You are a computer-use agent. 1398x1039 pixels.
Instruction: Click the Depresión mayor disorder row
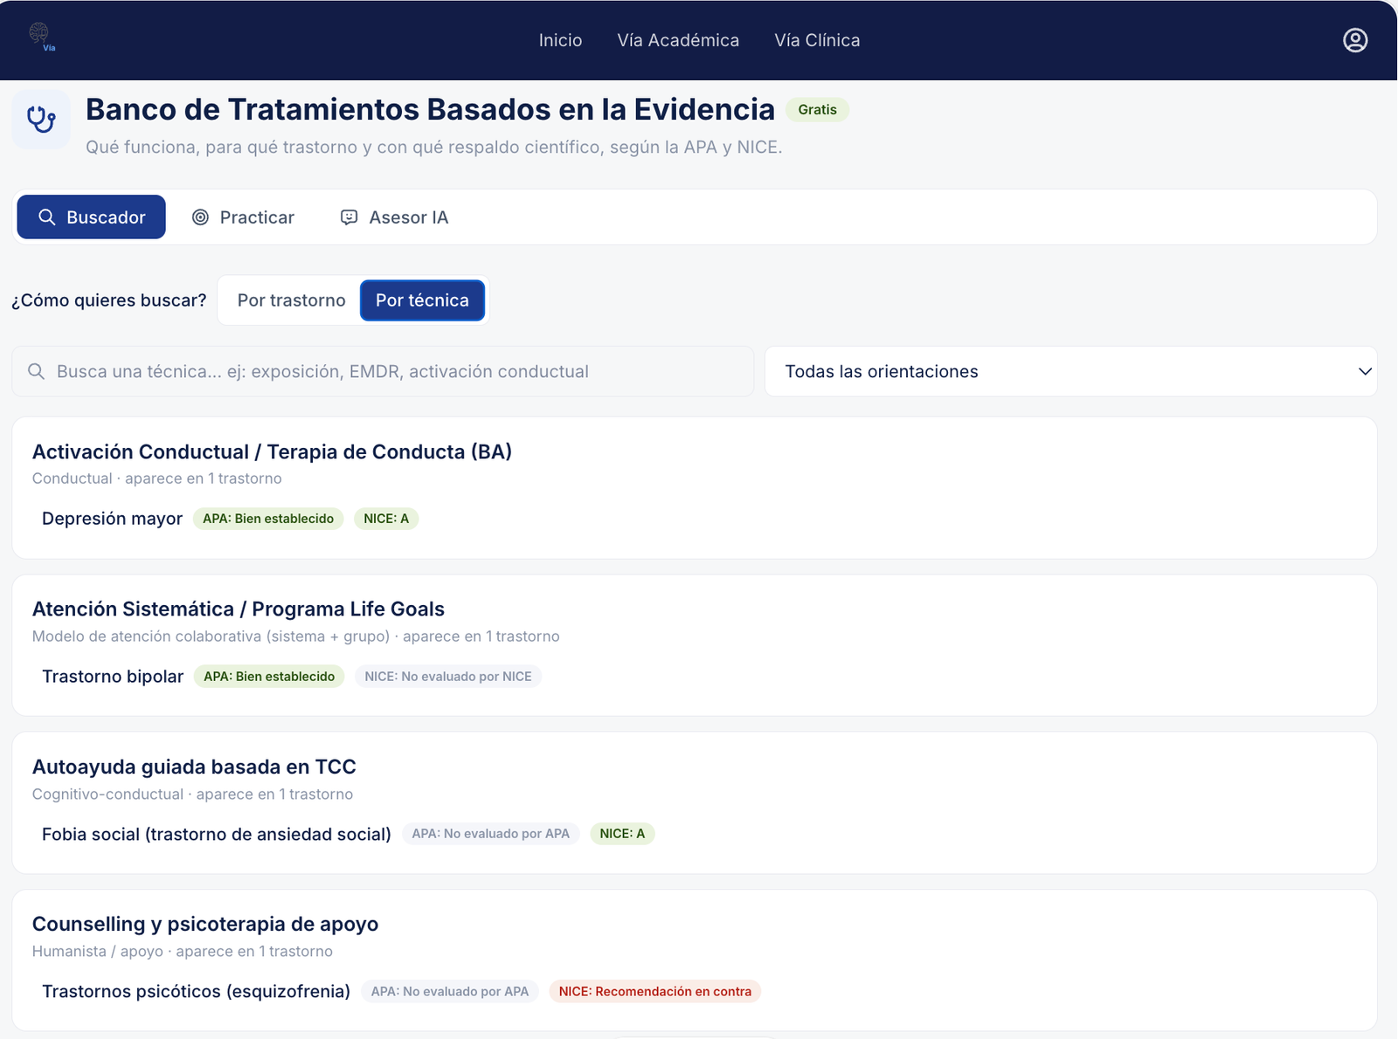[112, 519]
